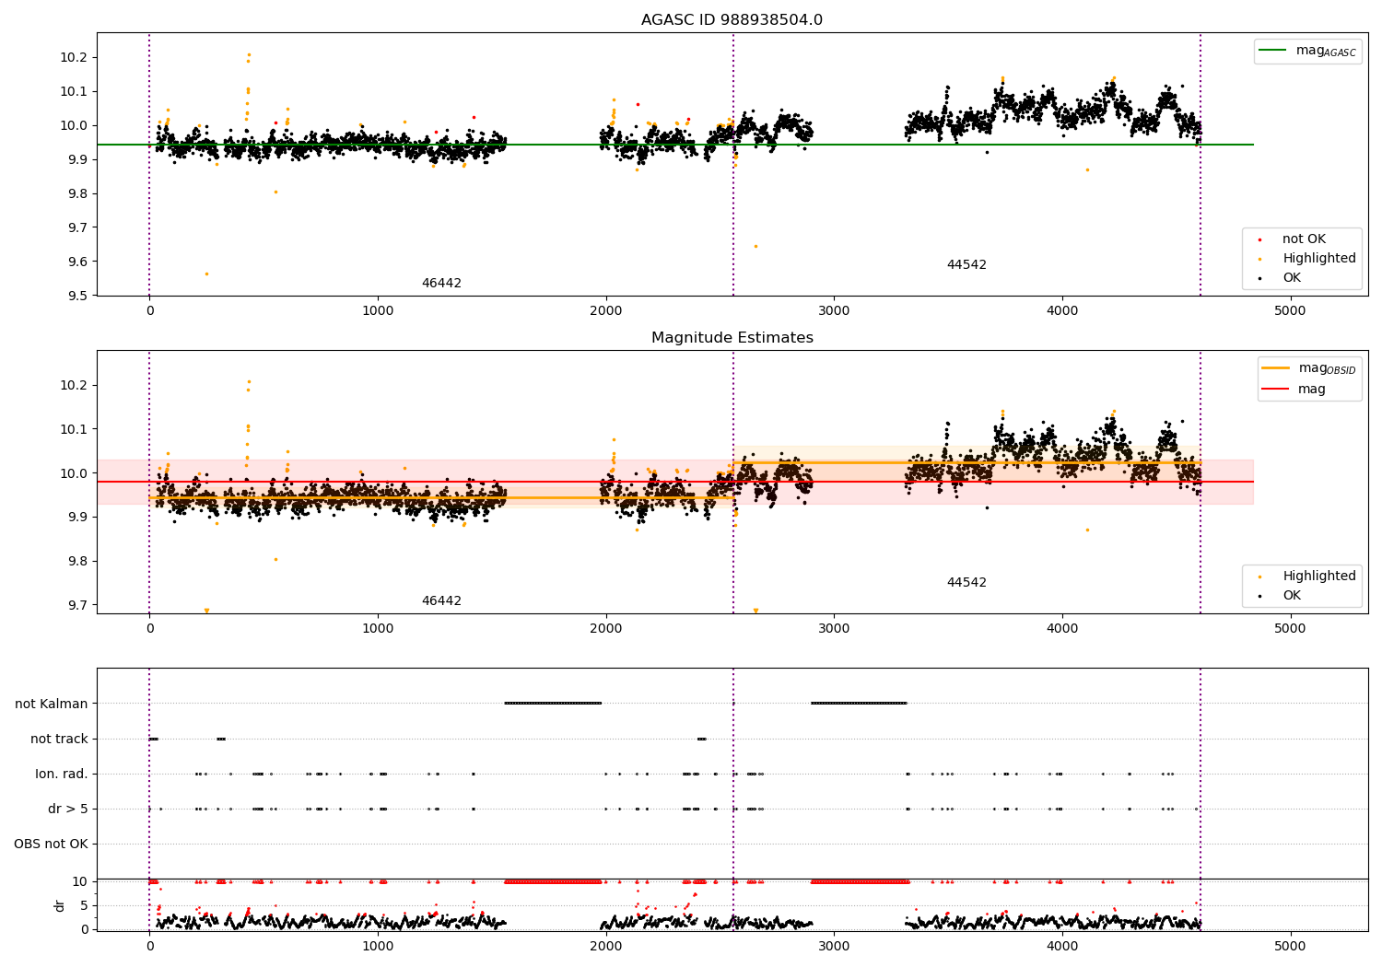1382x967 pixels.
Task: Click the "Ion. rad." row label
Action: click(x=62, y=774)
